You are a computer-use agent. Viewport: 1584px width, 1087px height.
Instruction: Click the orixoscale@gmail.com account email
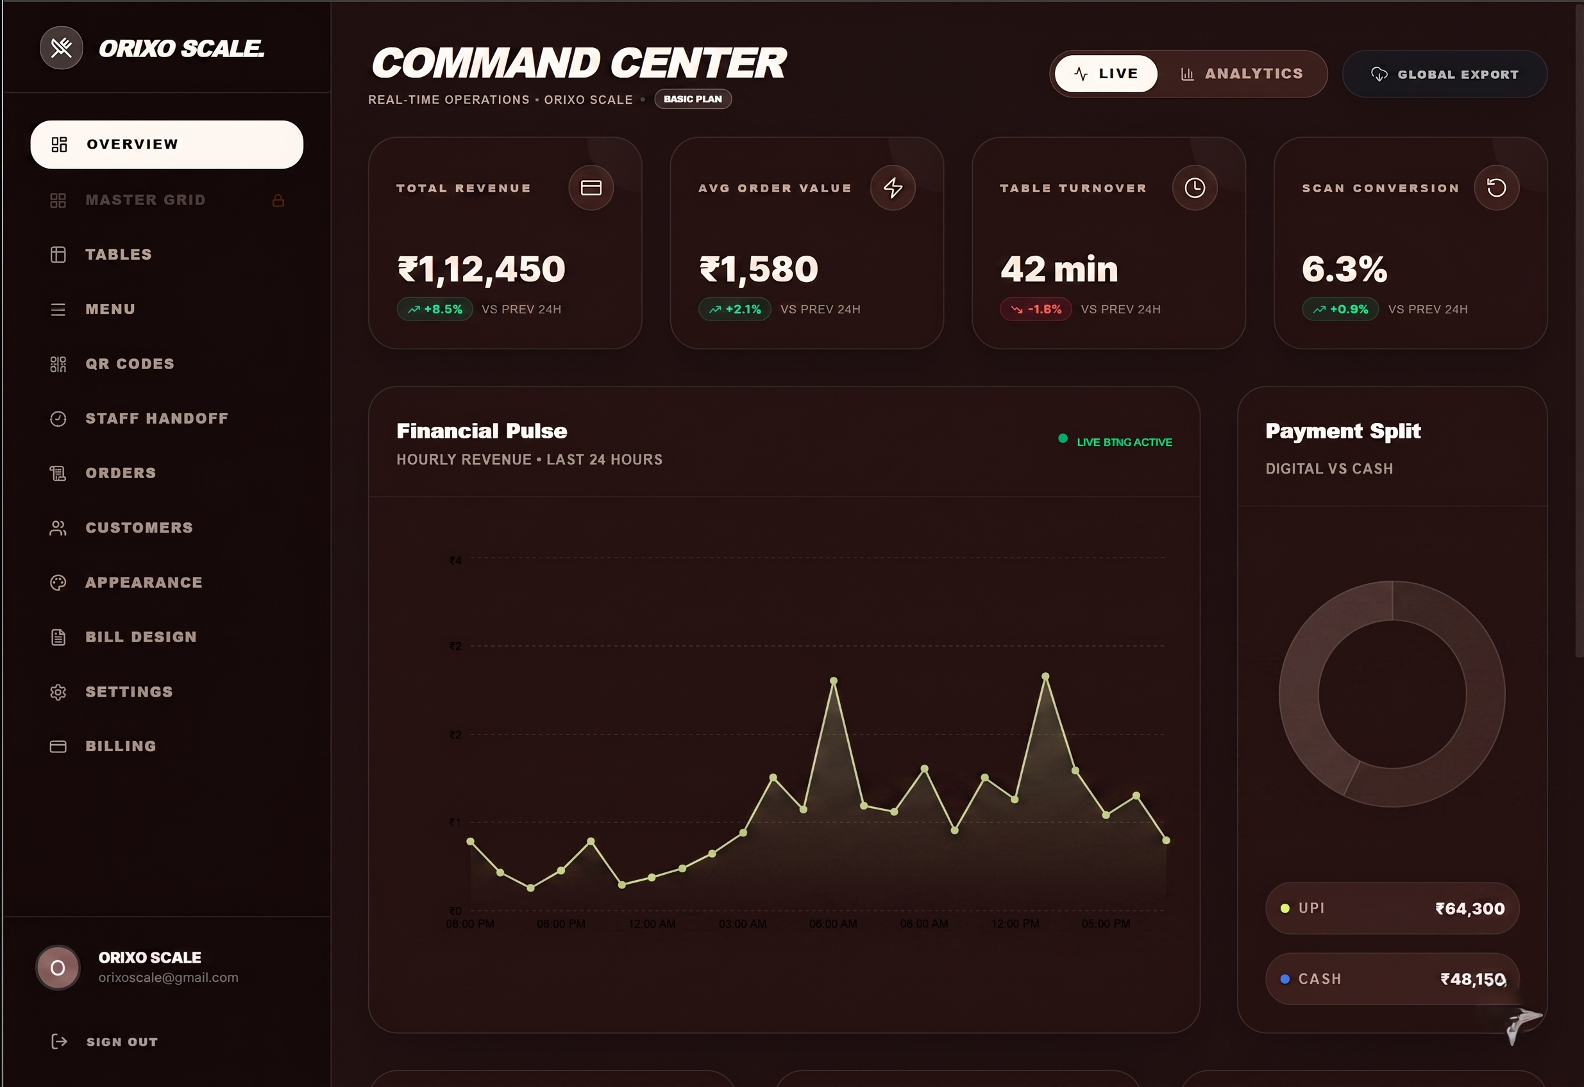click(x=169, y=977)
